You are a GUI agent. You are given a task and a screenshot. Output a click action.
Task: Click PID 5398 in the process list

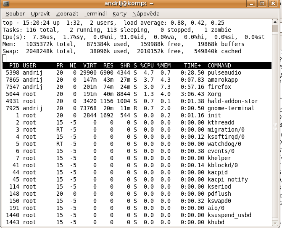click(13, 73)
